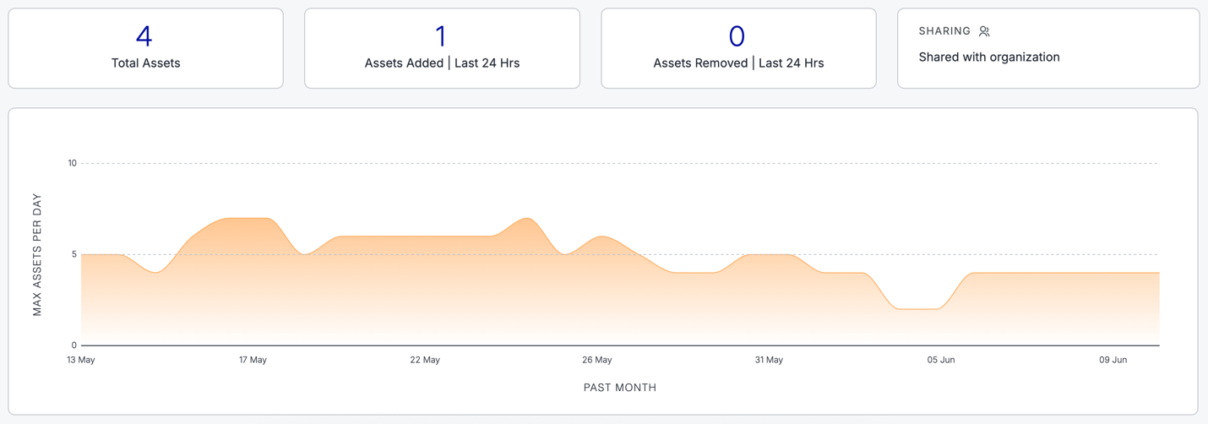
Task: Click the 'MAX ASSETS PER DAY' axis title
Action: [37, 255]
